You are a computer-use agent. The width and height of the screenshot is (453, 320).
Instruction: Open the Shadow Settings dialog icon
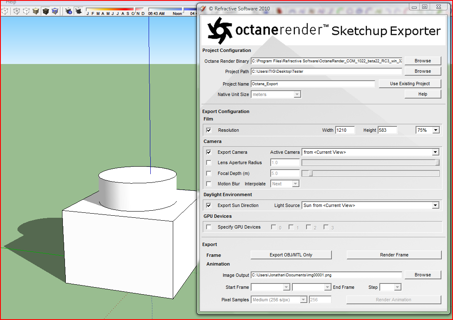pyautogui.click(x=69, y=11)
